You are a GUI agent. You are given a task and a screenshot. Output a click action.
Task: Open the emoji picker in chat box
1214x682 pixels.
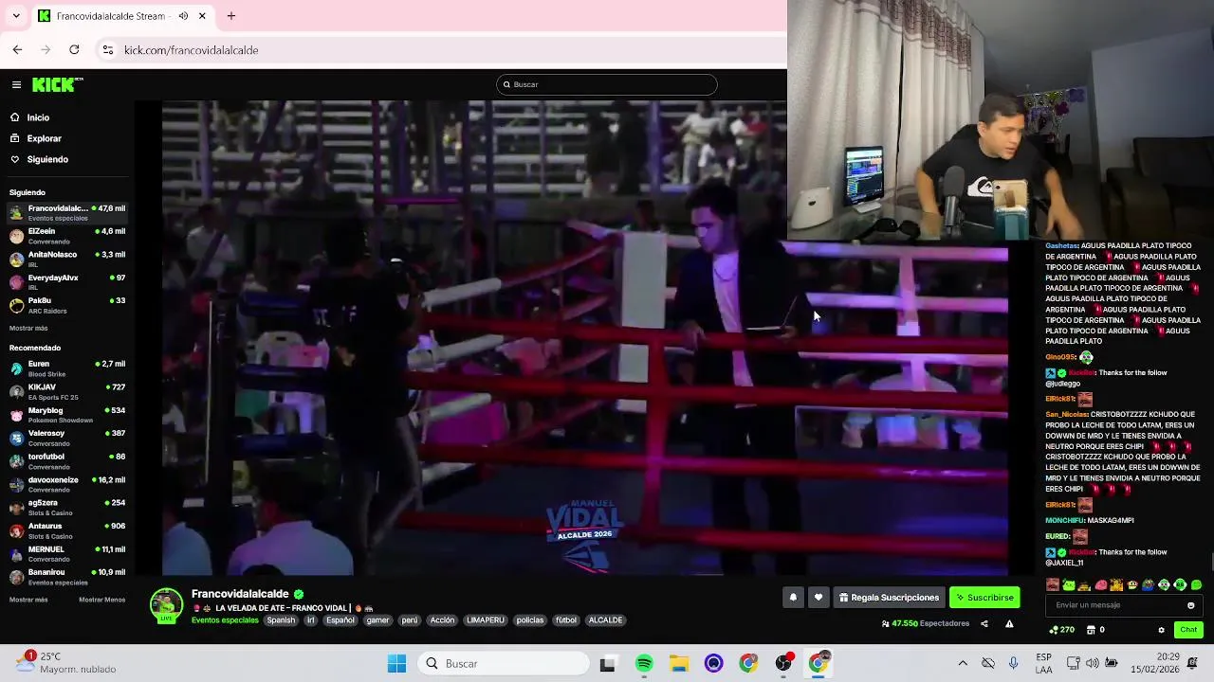pyautogui.click(x=1190, y=605)
